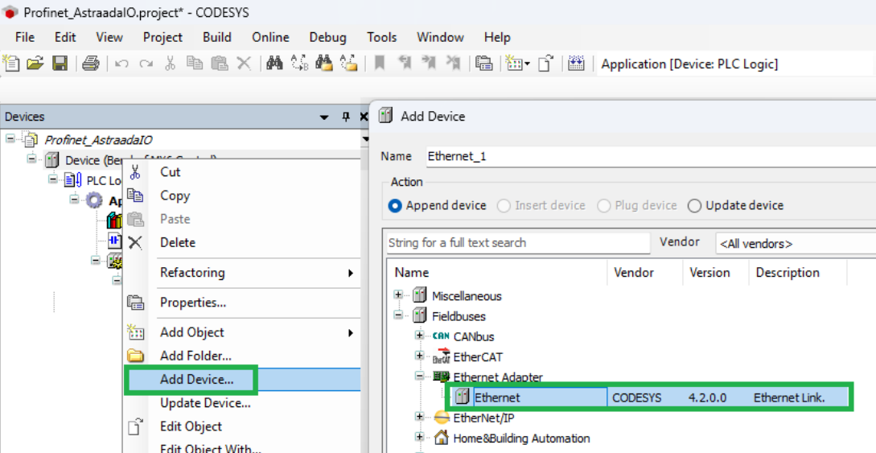The width and height of the screenshot is (876, 453).
Task: Open Find with the binoculars icon
Action: [x=274, y=63]
